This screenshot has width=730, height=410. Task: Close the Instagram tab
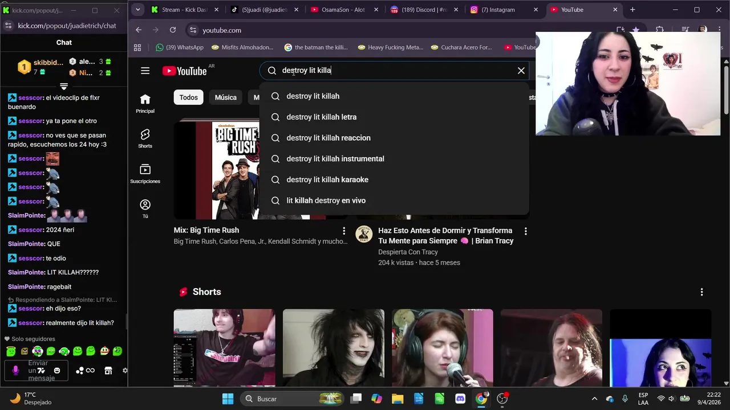click(536, 10)
